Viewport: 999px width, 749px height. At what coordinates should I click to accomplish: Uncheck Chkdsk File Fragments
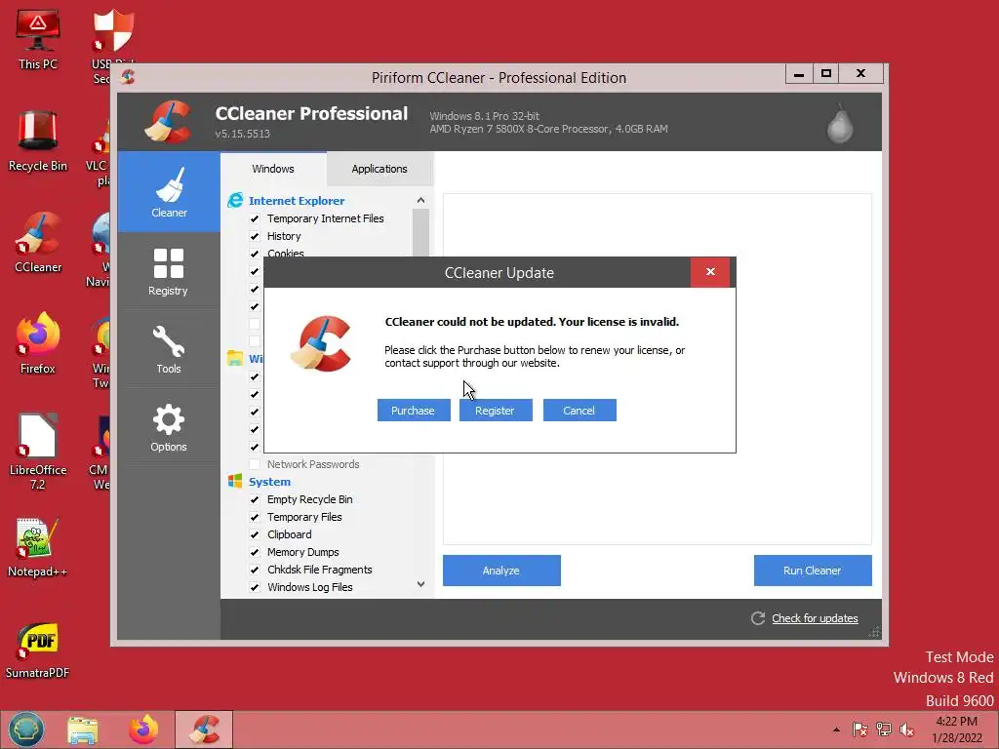[255, 570]
